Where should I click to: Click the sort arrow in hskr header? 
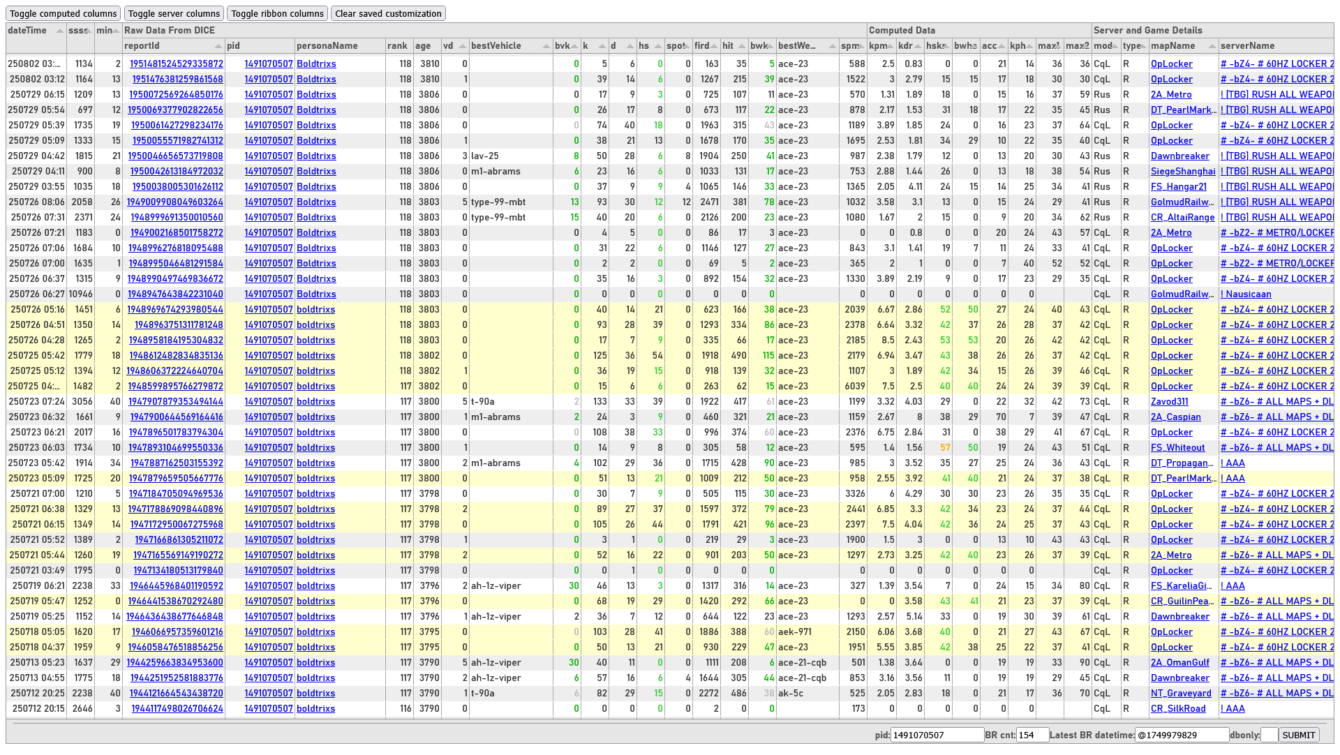[x=946, y=46]
